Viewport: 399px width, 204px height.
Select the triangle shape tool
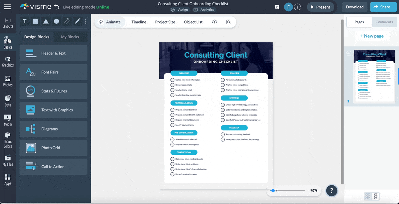click(x=46, y=21)
